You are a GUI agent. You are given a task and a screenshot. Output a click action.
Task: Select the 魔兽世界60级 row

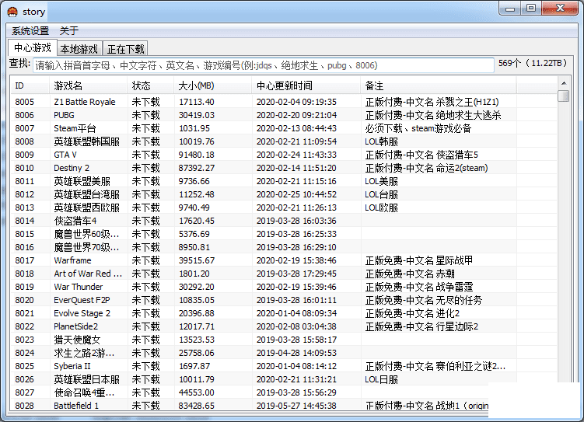tap(283, 234)
